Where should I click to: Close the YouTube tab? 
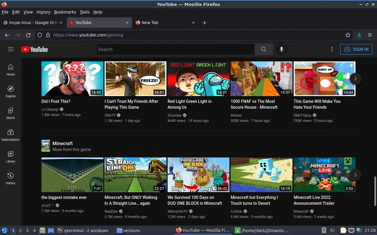(127, 23)
